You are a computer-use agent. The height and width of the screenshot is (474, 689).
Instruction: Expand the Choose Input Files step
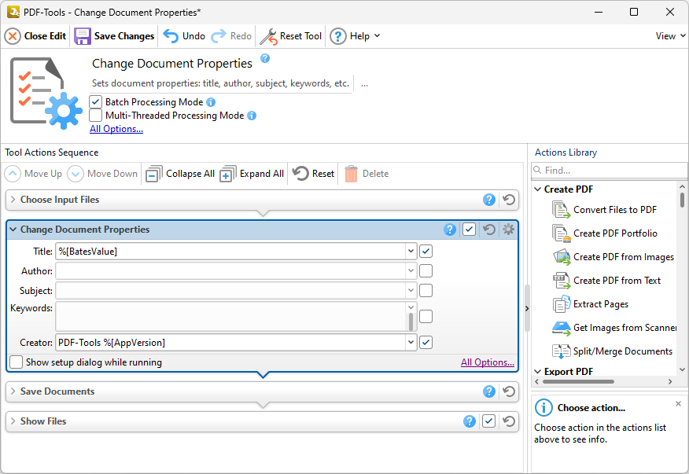click(13, 200)
